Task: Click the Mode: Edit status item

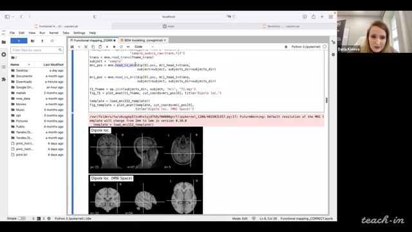Action: pyautogui.click(x=239, y=218)
